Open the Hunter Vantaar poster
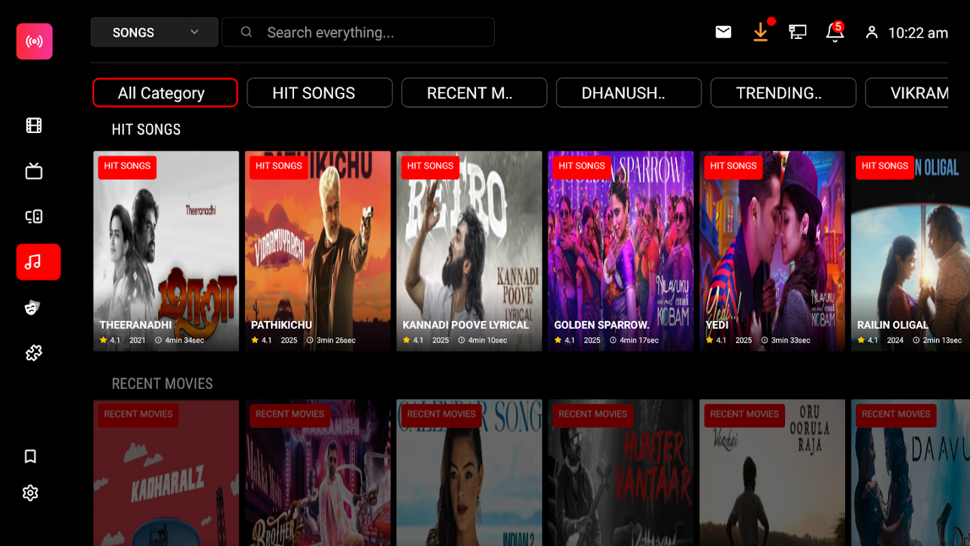 [x=621, y=473]
